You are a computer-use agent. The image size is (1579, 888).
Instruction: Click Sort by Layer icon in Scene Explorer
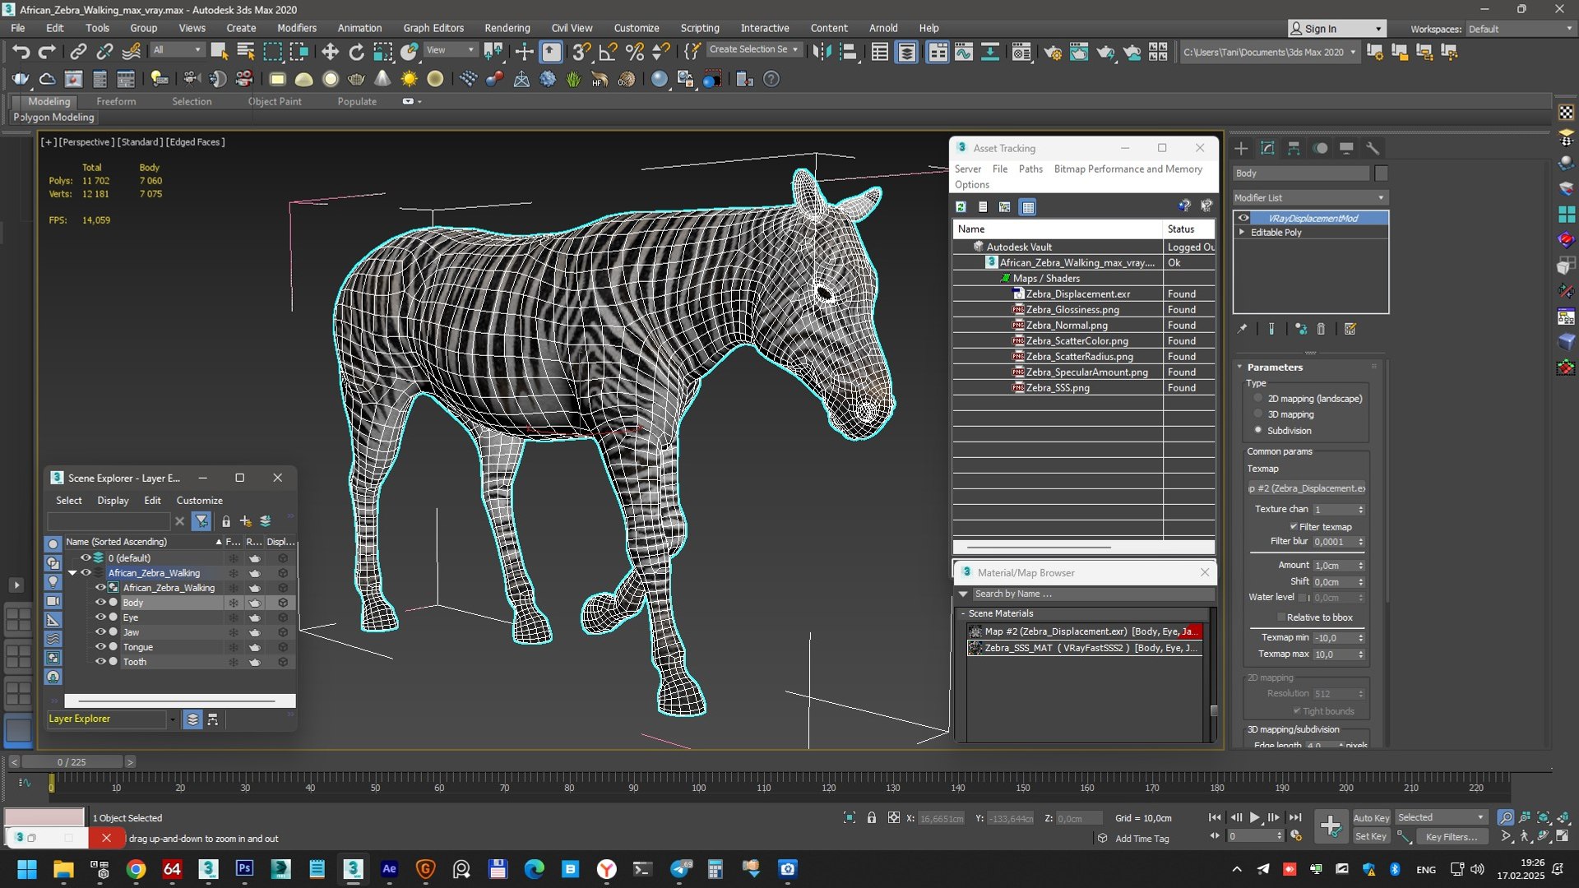pos(192,719)
